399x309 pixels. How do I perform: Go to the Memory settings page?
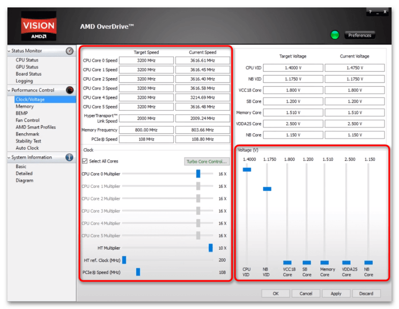(25, 106)
